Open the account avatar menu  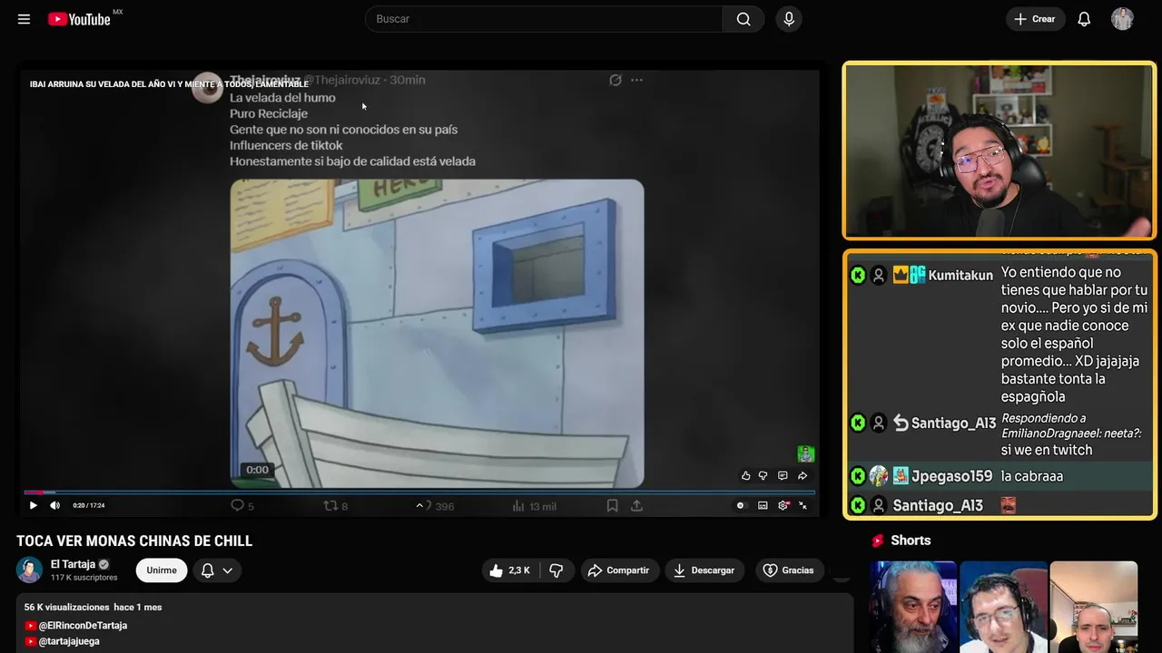(1122, 19)
